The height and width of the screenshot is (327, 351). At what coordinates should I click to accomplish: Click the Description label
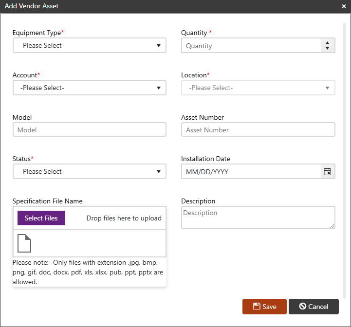[198, 201]
